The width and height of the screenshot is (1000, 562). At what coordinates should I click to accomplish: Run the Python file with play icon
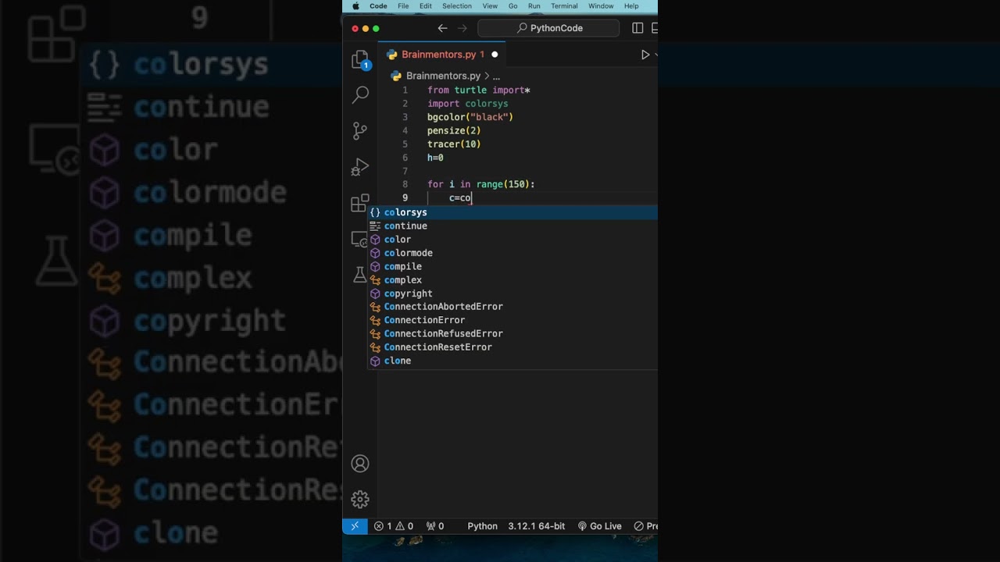645,55
